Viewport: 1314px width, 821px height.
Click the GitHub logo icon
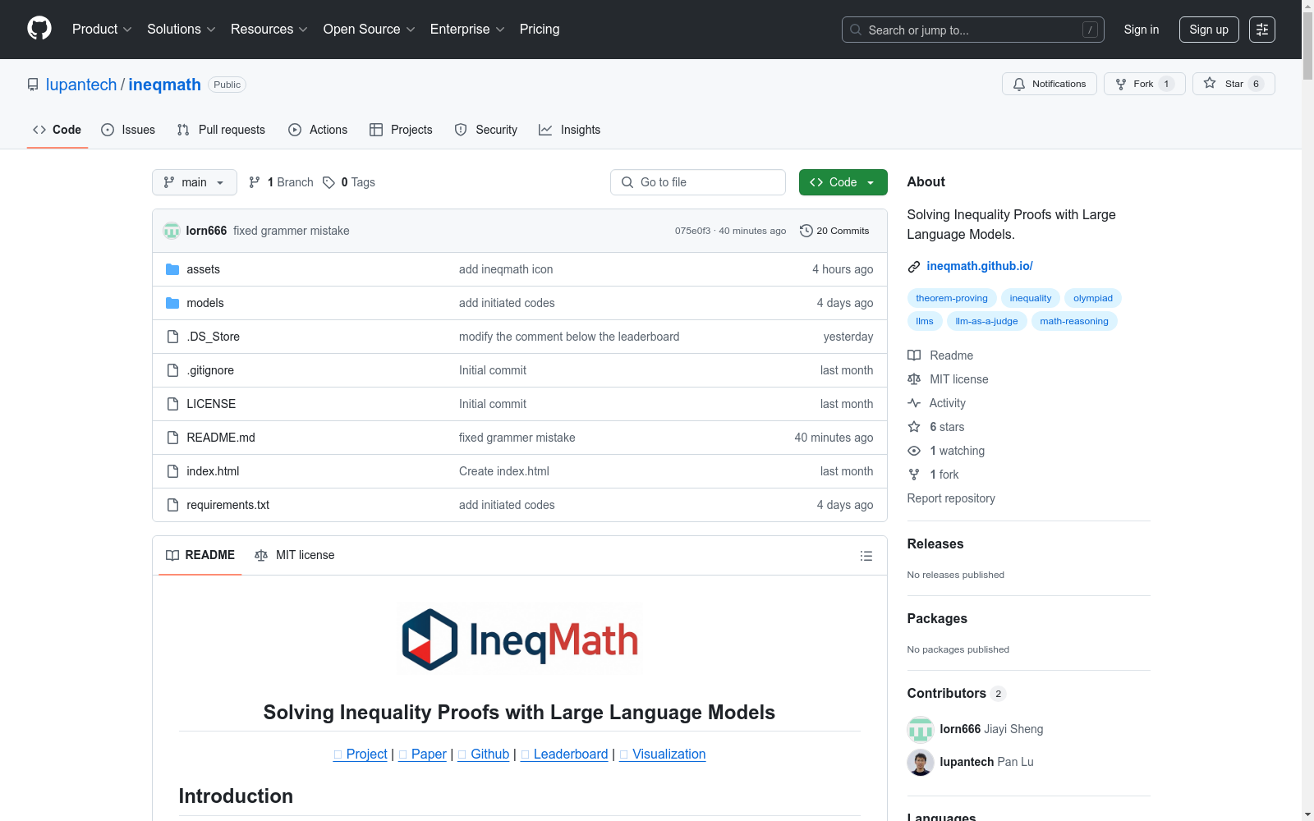[x=39, y=29]
